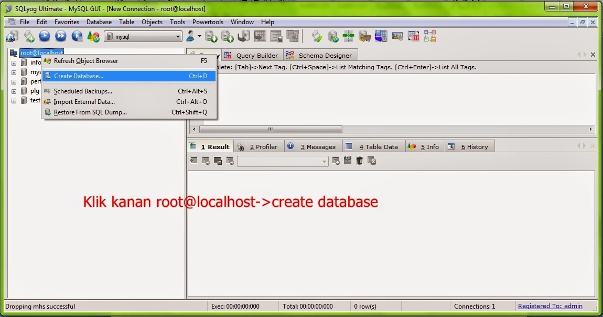
Task: Open the Tools menu
Action: 177,22
